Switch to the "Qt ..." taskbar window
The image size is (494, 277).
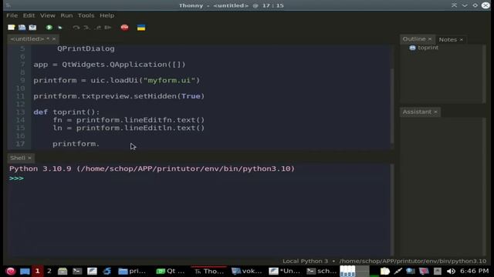coord(171,271)
